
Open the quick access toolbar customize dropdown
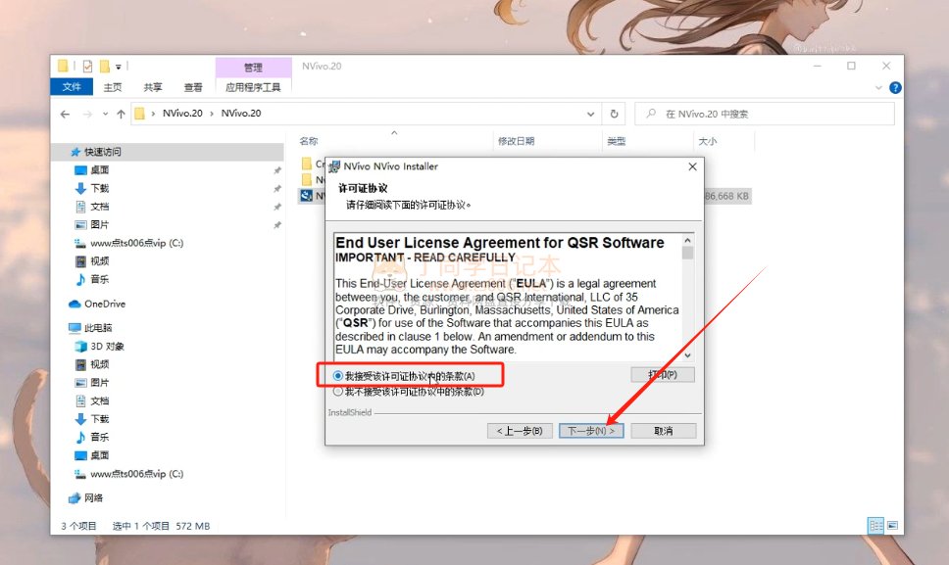119,67
